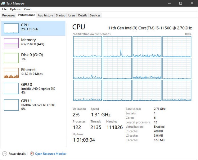Switch to the Details tab
The width and height of the screenshot is (198, 160).
point(83,15)
